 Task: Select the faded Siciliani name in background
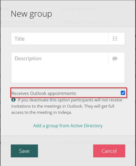click(x=17, y=142)
